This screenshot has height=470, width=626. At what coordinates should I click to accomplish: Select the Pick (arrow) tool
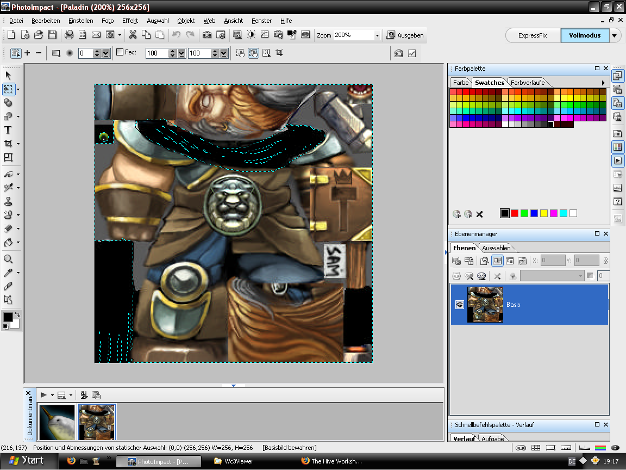click(x=8, y=76)
